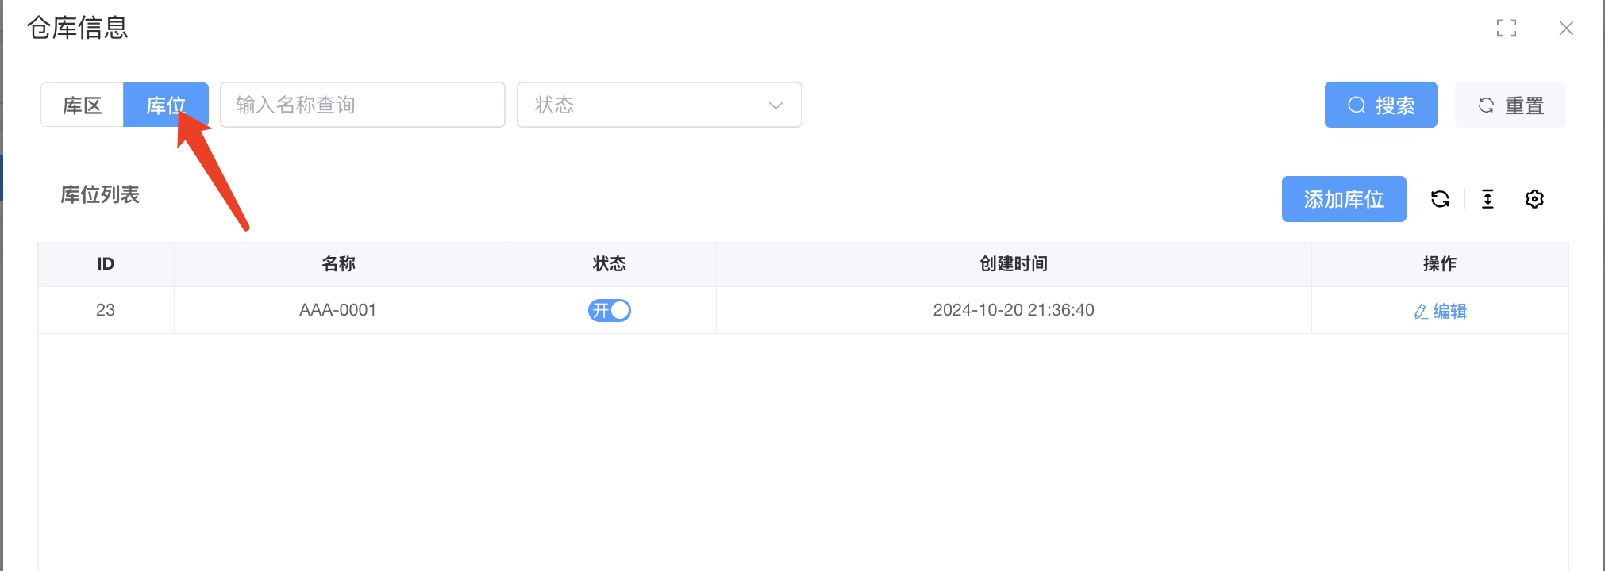The height and width of the screenshot is (571, 1605).
Task: Click the 名称 column header
Action: point(338,264)
